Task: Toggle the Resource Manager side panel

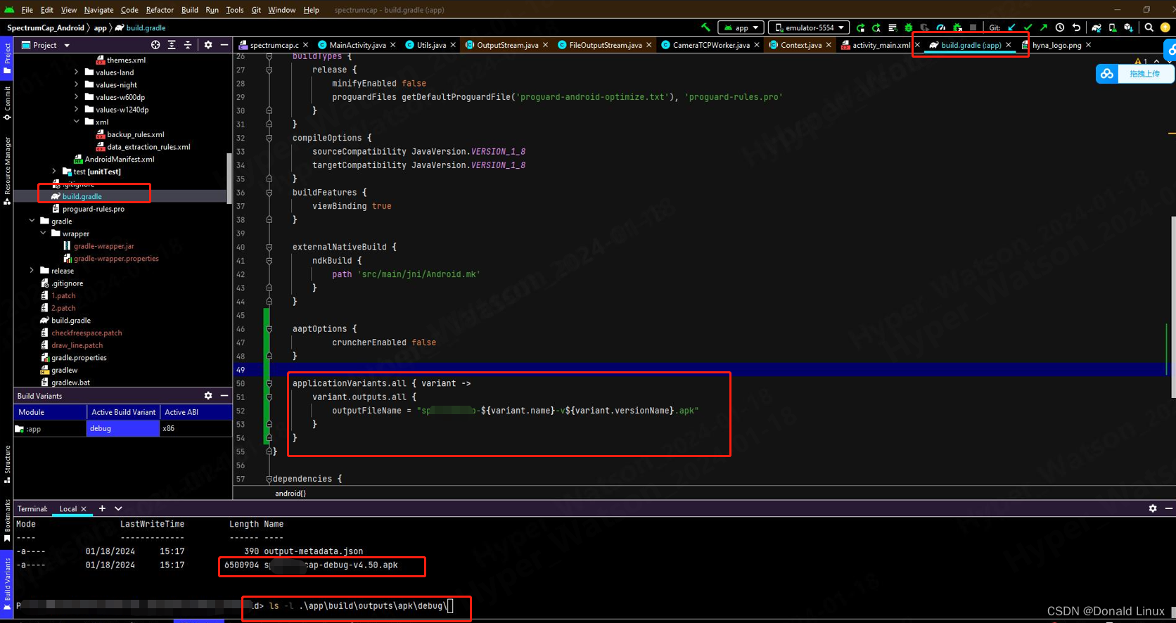Action: [7, 171]
